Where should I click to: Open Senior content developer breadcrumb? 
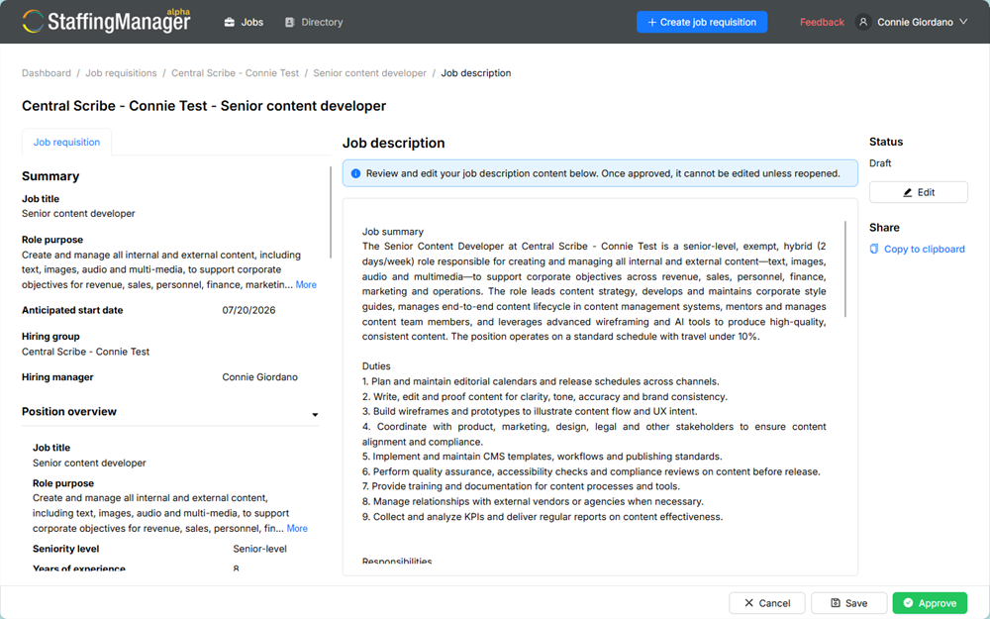pos(370,73)
